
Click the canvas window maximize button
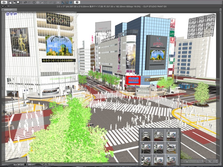coord(8,6)
